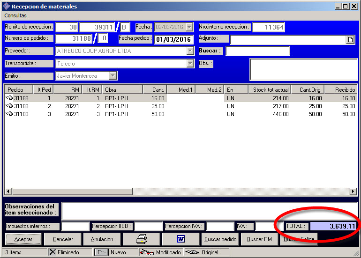Open the Emitio dropdown for Javier Monterrosa
This screenshot has height=258, width=361.
[x=113, y=76]
